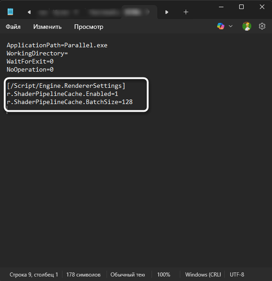Click the NoOperation=0 line

(x=30, y=69)
